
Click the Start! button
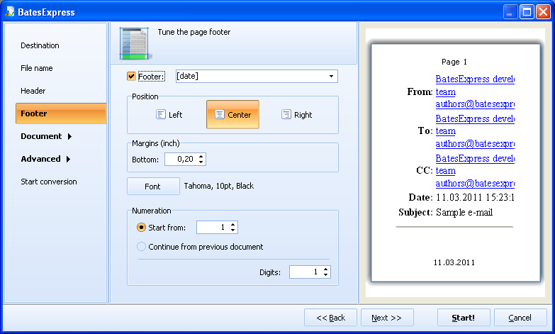464,318
